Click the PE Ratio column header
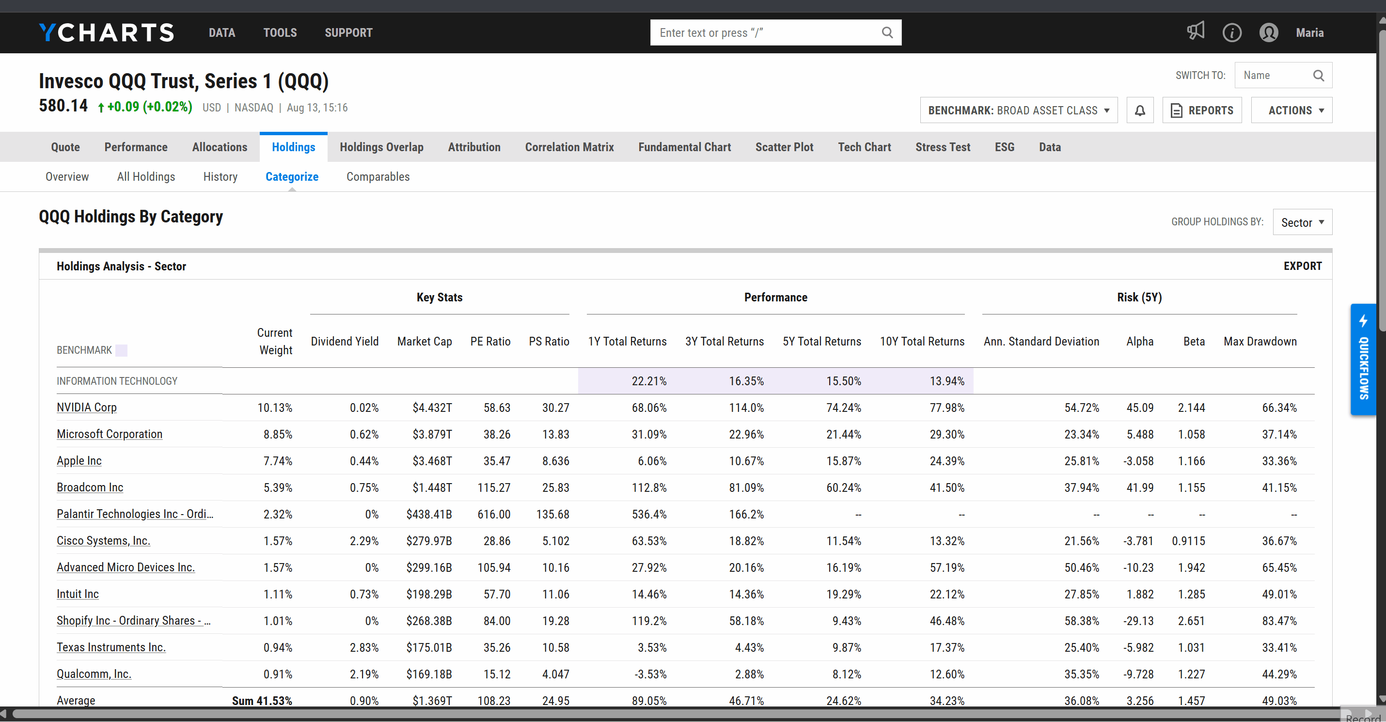 [x=490, y=341]
